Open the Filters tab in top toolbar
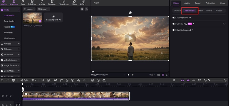Screen dimensions: 229x106 pyautogui.click(x=74, y=3)
